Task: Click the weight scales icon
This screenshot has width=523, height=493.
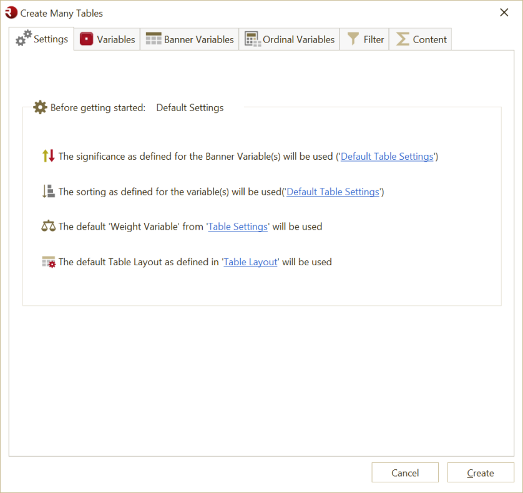Action: click(x=49, y=227)
